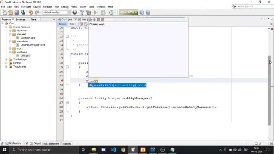
Task: Minimize the Projects panel
Action: pos(54,20)
